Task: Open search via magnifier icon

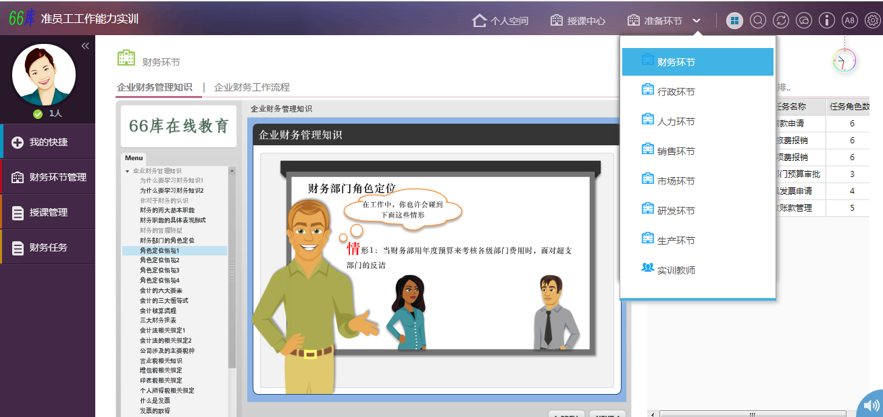Action: pos(758,21)
